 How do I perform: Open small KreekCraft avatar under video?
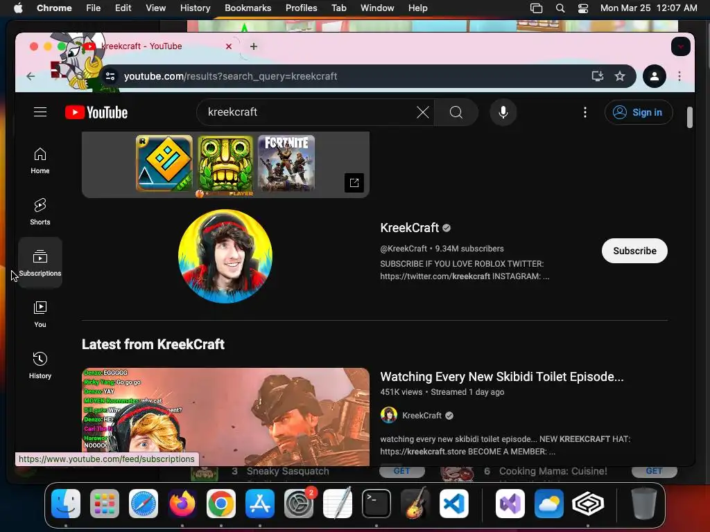click(x=388, y=415)
